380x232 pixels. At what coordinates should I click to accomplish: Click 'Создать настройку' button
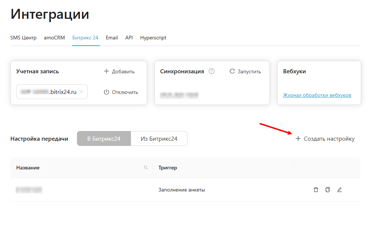325,139
